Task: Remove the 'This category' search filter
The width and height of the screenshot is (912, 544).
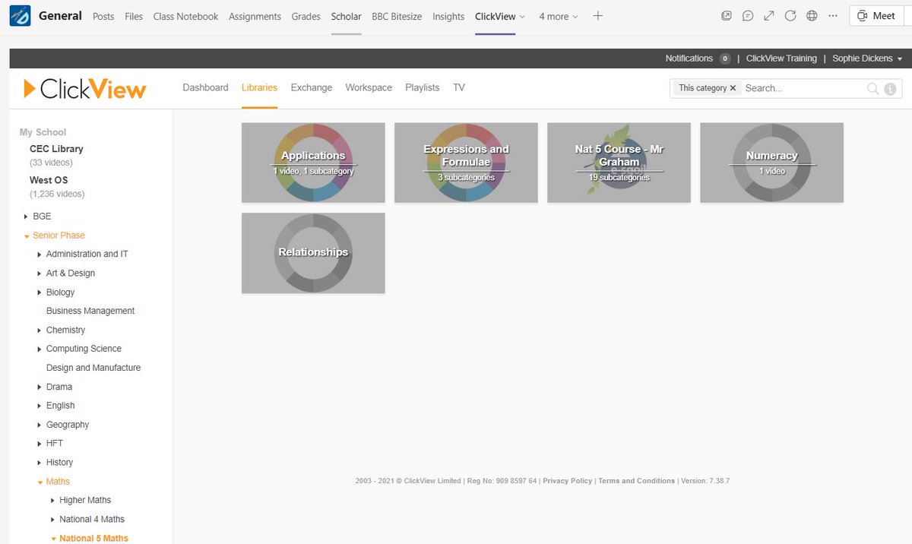Action: (x=733, y=88)
